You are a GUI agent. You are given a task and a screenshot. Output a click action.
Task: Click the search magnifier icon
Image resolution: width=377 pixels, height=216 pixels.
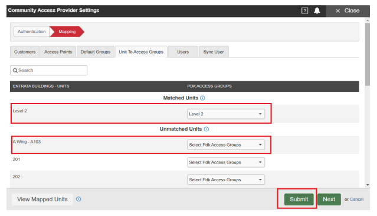pyautogui.click(x=15, y=71)
